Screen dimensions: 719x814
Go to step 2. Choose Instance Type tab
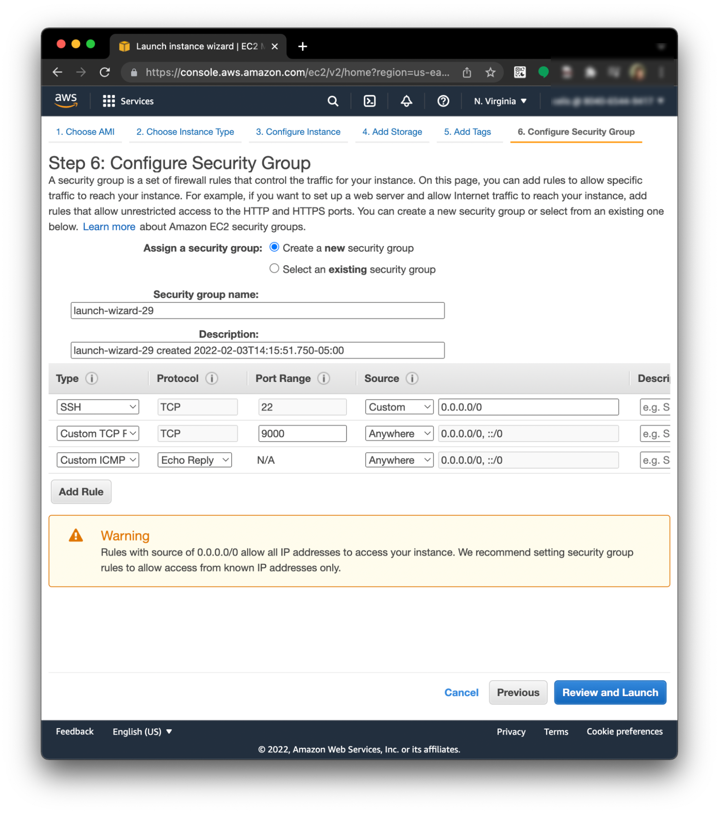point(185,132)
